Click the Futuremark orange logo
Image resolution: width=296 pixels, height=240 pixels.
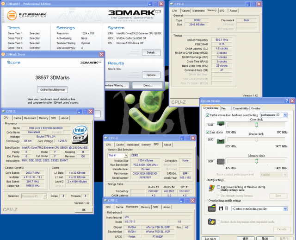(x=12, y=15)
